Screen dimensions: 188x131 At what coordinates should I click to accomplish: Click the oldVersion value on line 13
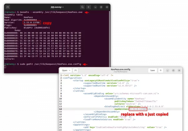tap(152, 107)
